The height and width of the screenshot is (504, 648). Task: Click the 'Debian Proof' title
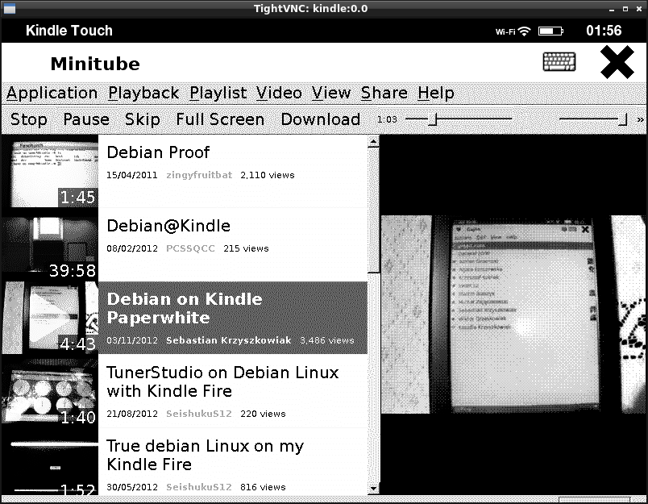(x=158, y=152)
